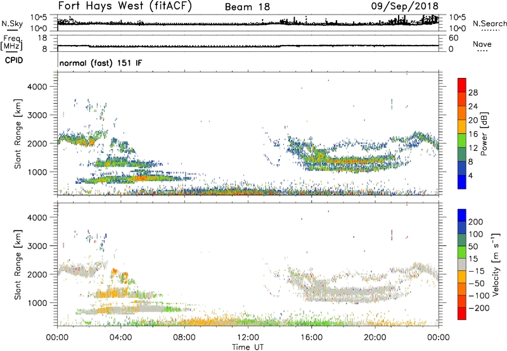Click the "Freq. [MHz]" axis label
The width and height of the screenshot is (507, 351).
pos(12,42)
